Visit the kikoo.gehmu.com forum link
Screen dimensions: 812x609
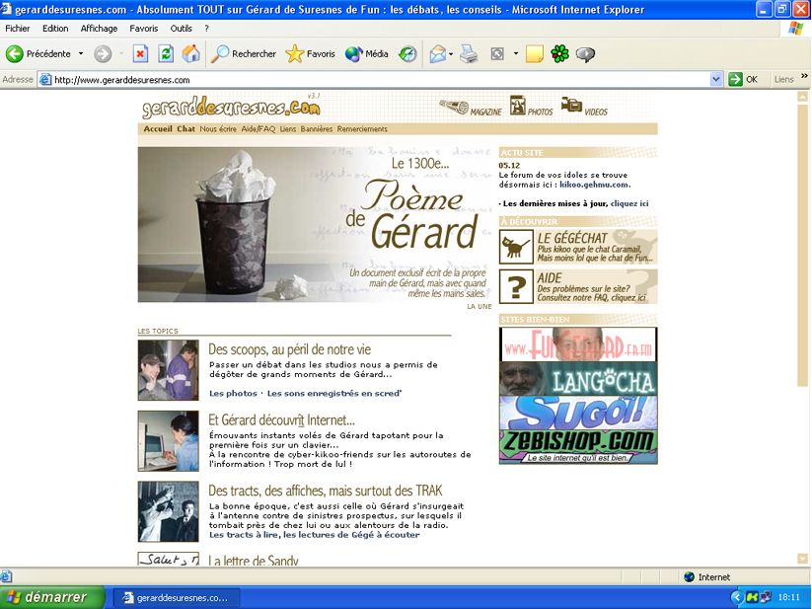click(x=595, y=185)
